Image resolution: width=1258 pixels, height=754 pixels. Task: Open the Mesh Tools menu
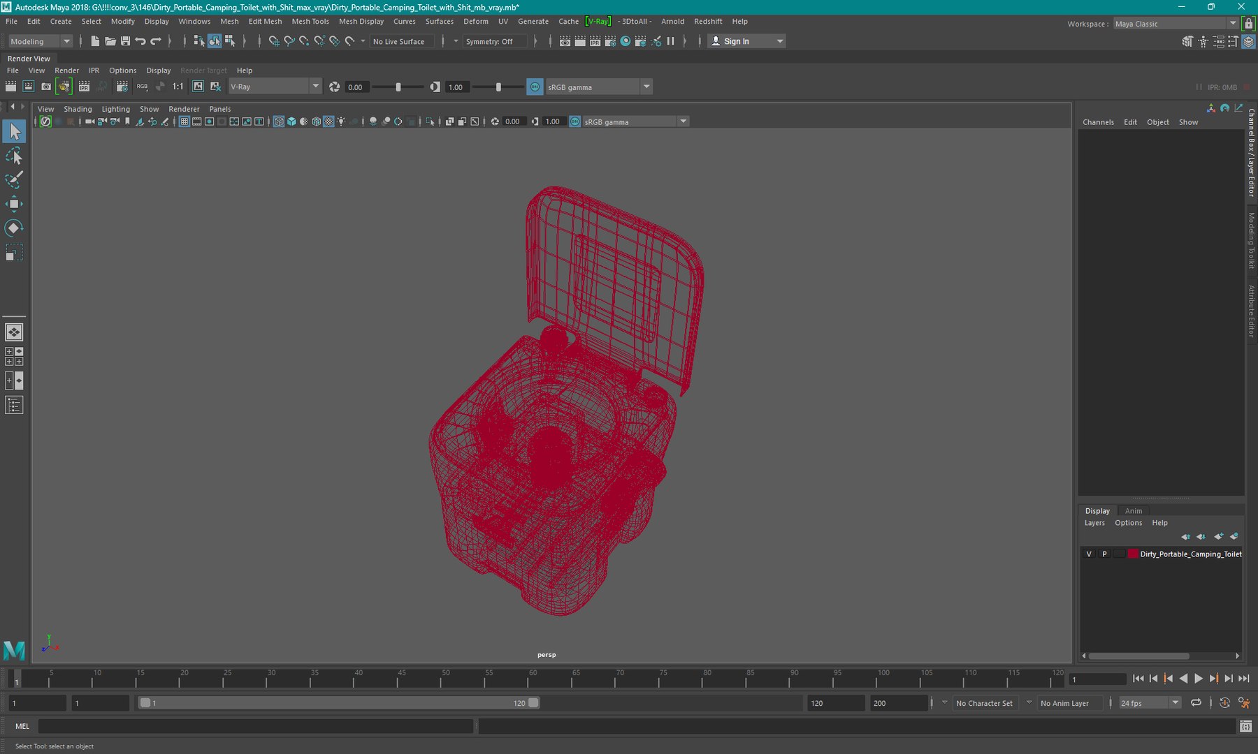310,22
